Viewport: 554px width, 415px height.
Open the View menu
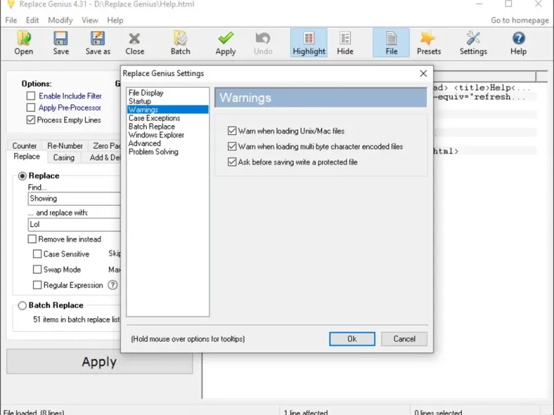pyautogui.click(x=90, y=20)
